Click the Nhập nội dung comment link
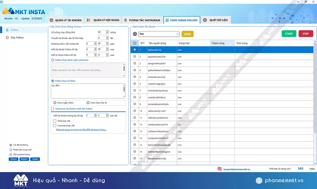 81,130
